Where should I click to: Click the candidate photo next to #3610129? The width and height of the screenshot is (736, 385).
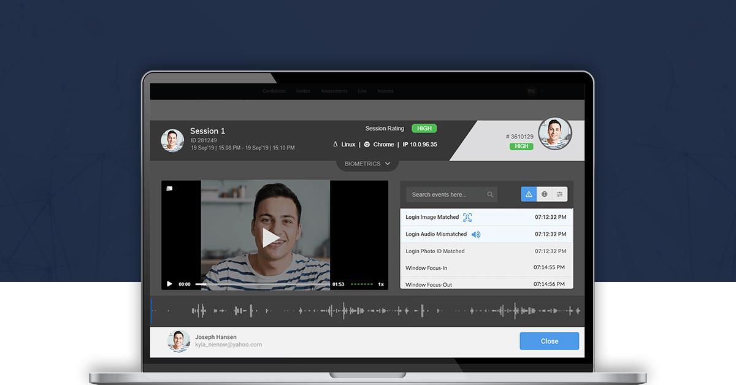(x=554, y=134)
